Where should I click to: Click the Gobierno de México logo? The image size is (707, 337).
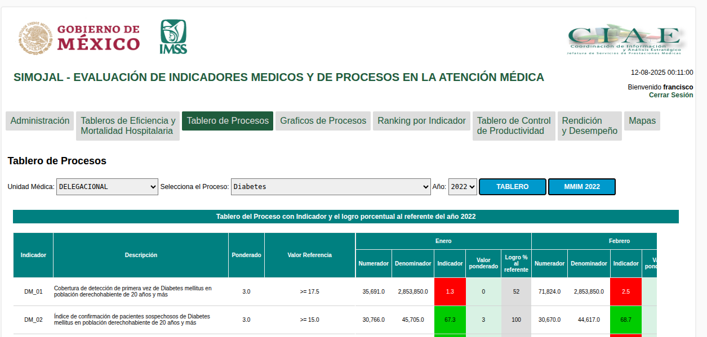point(78,38)
